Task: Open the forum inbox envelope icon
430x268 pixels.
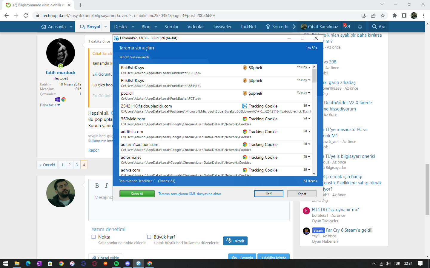Action: coord(348,27)
